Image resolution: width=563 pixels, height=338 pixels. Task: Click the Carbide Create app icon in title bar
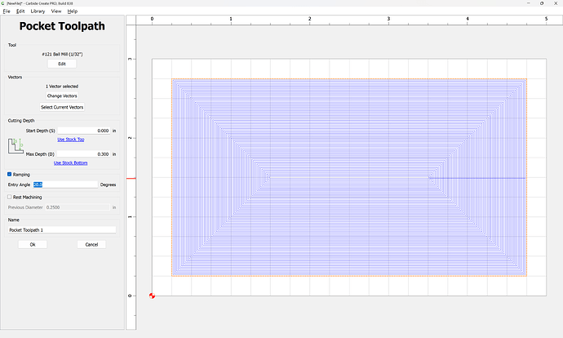coord(4,3)
